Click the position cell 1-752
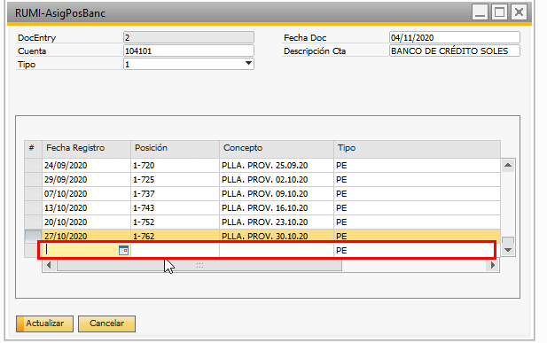547x343 pixels. (x=175, y=222)
